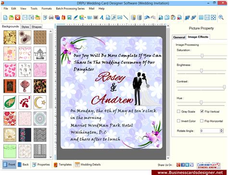The image size is (228, 175).
Task: Open the Batch Processing Series menu
Action: pyautogui.click(x=70, y=9)
